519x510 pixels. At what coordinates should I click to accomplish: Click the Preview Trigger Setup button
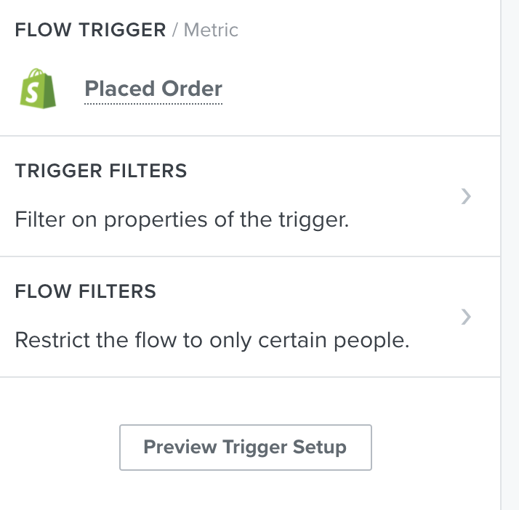(246, 448)
